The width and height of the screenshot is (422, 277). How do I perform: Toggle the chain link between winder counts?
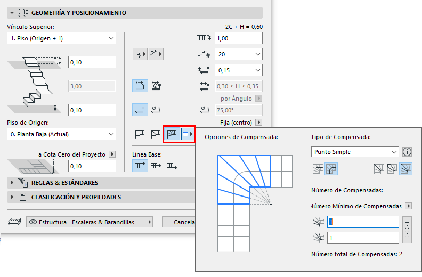(x=407, y=230)
